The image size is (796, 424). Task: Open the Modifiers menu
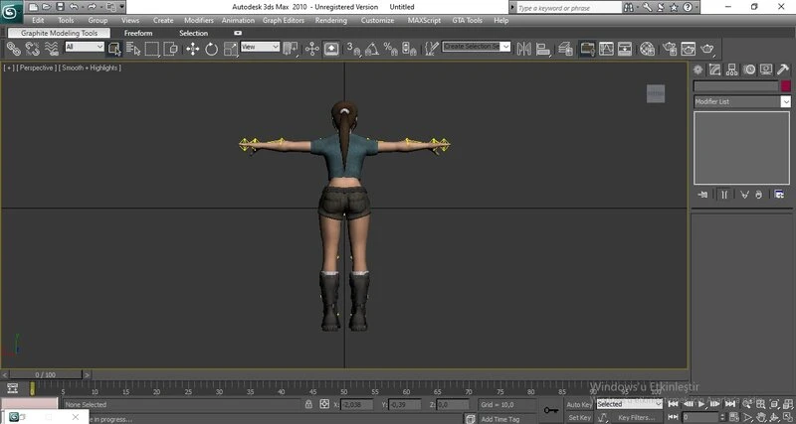[x=199, y=20]
